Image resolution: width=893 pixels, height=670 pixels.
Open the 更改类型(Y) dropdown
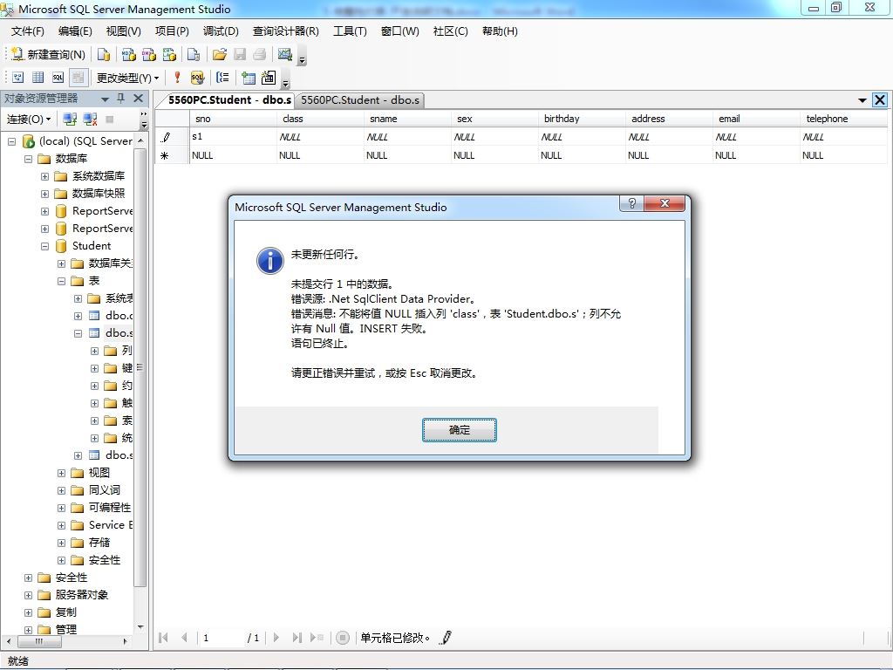click(x=127, y=78)
